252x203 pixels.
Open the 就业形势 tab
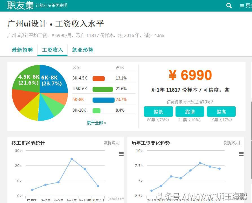pos(82,50)
